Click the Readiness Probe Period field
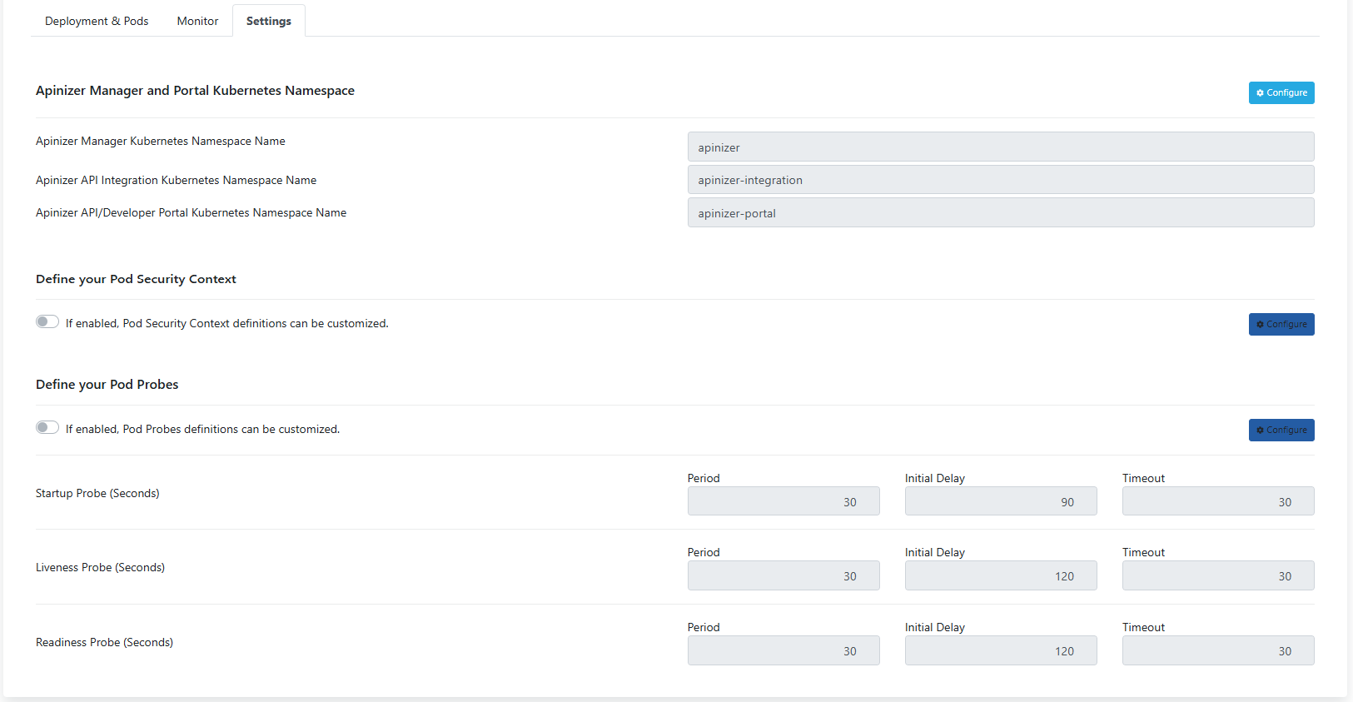Screen dimensions: 1353x702 tap(783, 650)
